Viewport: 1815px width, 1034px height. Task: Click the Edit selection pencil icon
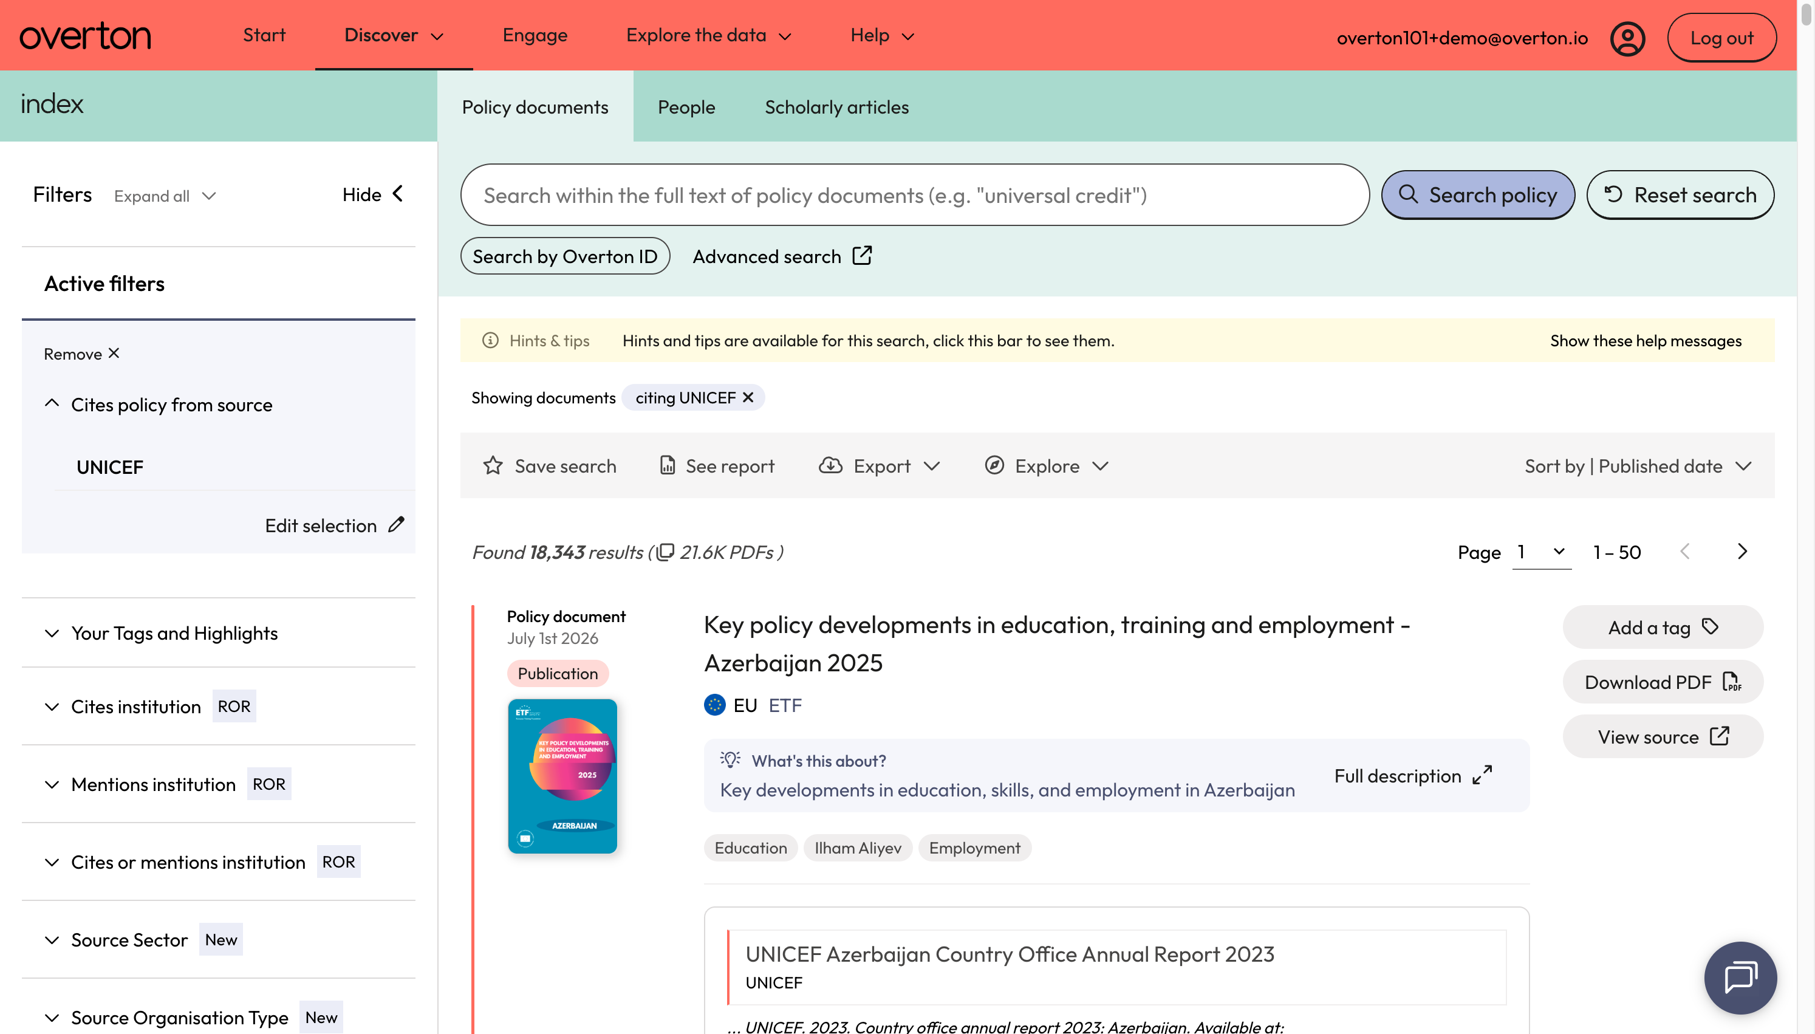click(396, 525)
